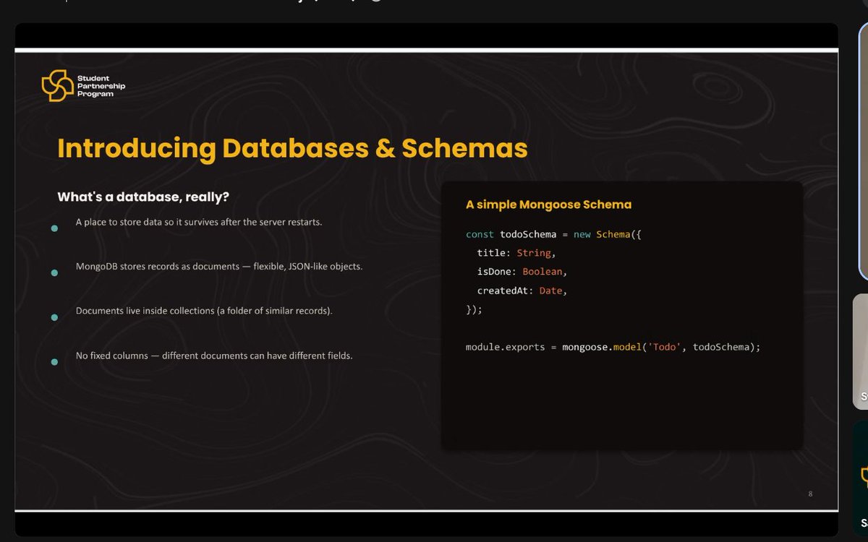Image resolution: width=868 pixels, height=542 pixels.
Task: Click the "A simple Mongoose Schema" title
Action: [548, 205]
